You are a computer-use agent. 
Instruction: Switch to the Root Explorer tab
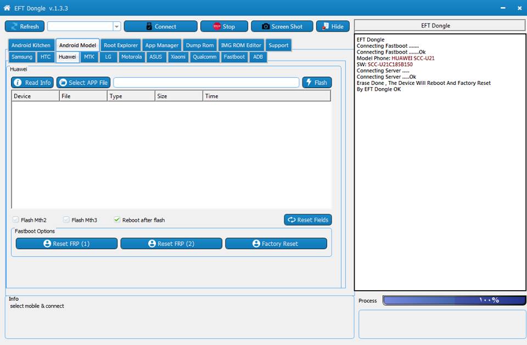pos(121,45)
